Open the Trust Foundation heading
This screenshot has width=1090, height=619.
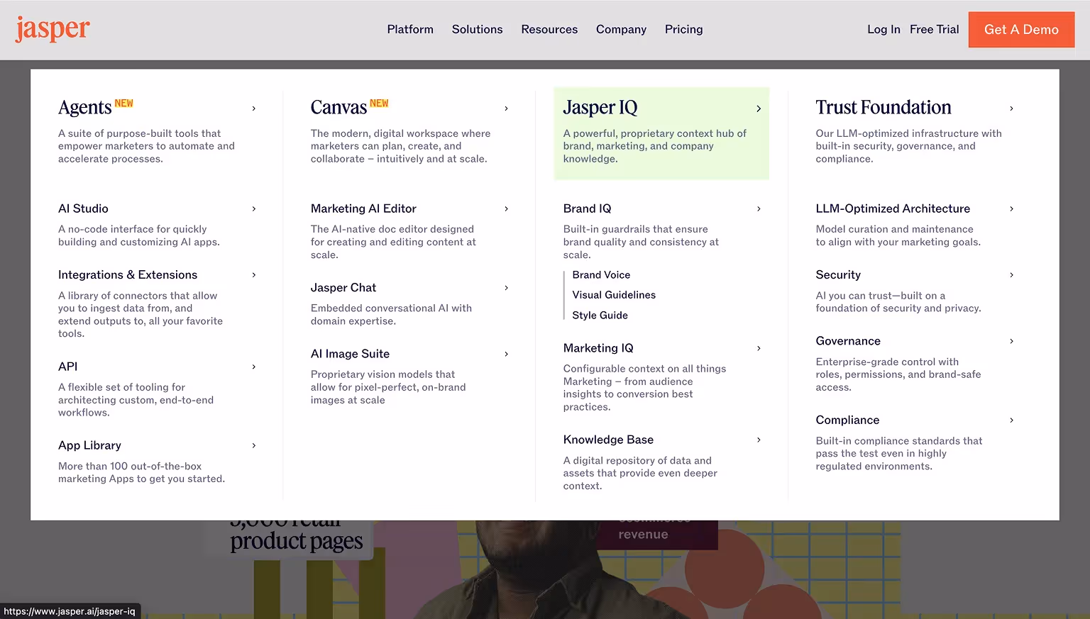[x=883, y=108]
